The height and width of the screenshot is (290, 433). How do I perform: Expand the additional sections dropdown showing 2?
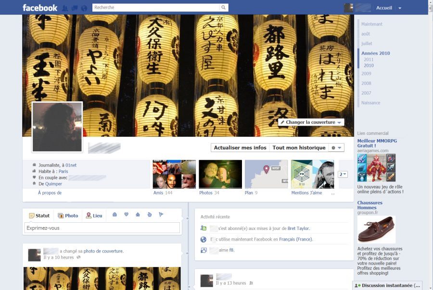coord(343,174)
